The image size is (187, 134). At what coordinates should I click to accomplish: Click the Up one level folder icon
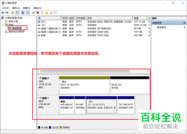point(13,13)
